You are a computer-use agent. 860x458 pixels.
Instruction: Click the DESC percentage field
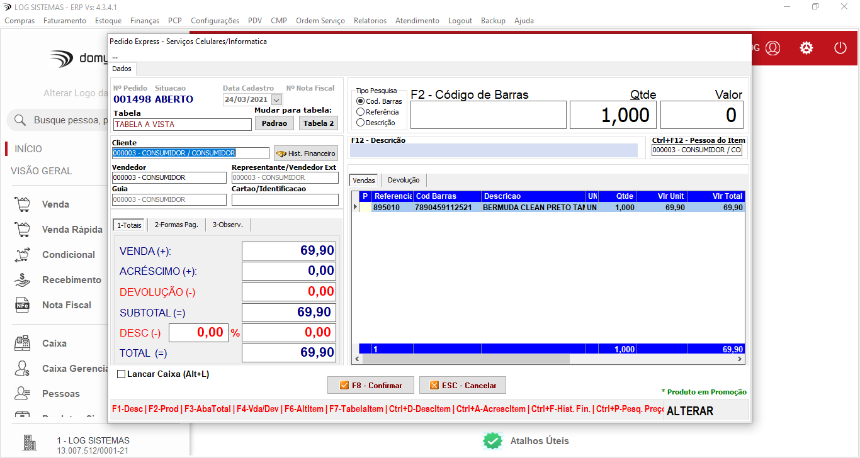click(198, 333)
